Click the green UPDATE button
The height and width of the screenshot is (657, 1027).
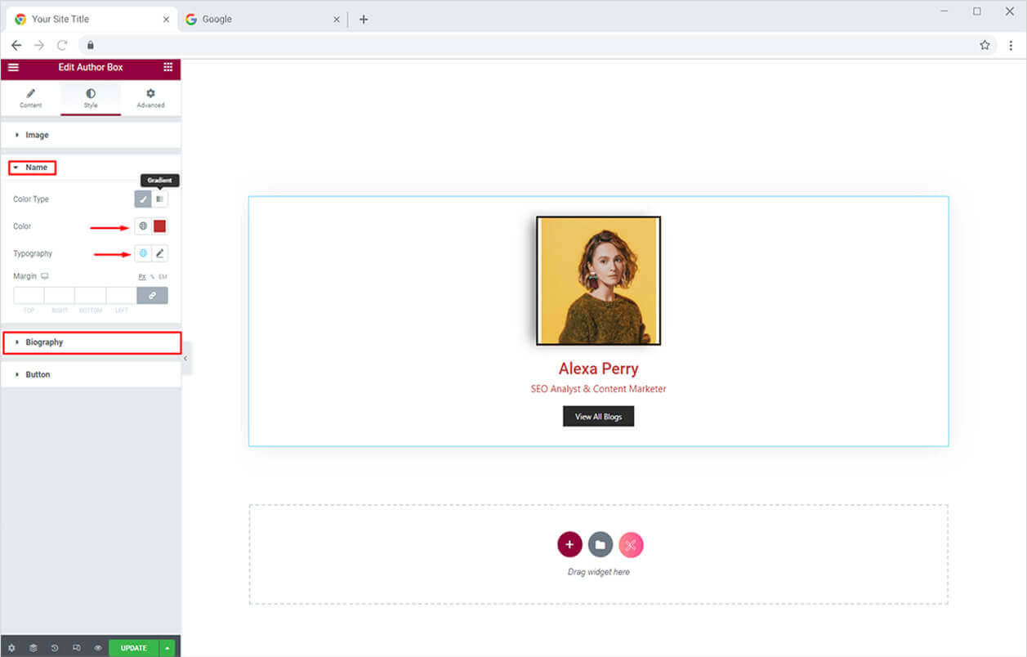point(134,648)
